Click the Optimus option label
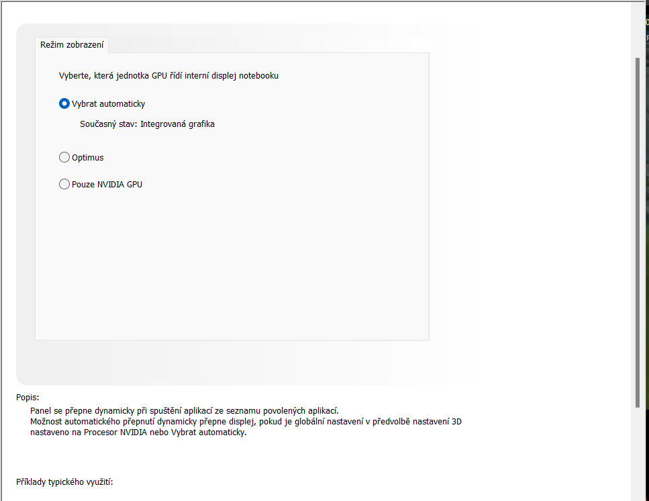This screenshot has width=649, height=501. point(88,158)
